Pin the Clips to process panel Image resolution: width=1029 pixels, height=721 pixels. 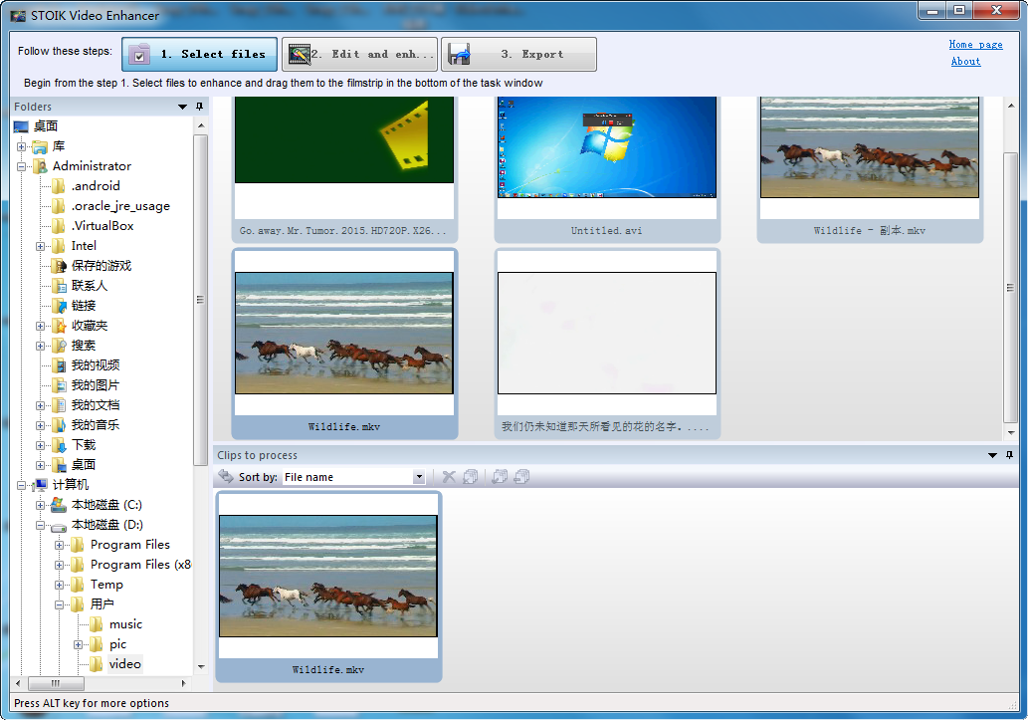1008,455
